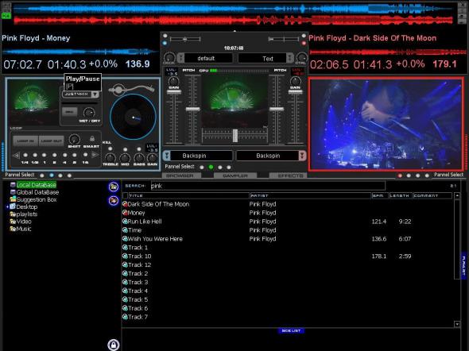Click the right deck volume fader
This screenshot has width=469, height=351.
295,92
